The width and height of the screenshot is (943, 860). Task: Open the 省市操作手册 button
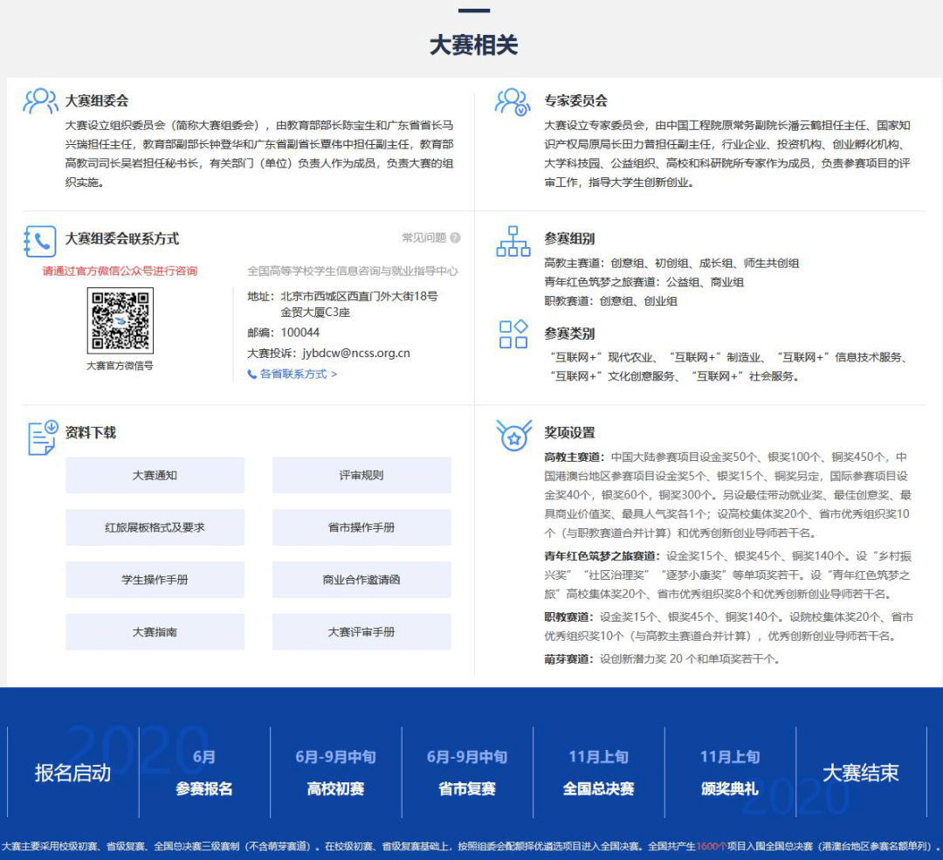click(x=361, y=527)
